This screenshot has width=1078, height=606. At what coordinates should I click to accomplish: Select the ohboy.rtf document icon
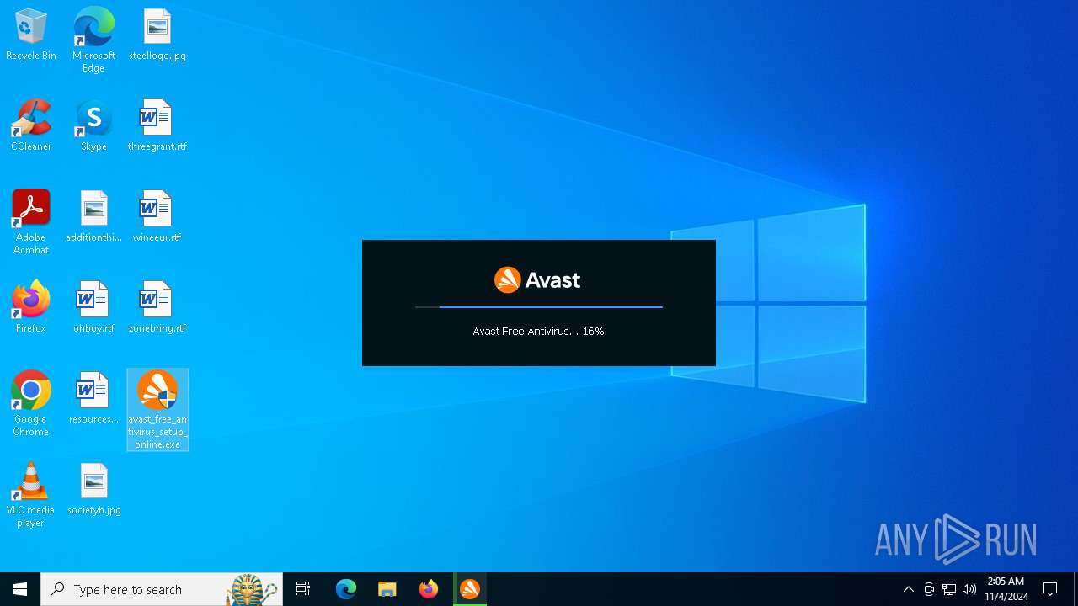click(93, 308)
